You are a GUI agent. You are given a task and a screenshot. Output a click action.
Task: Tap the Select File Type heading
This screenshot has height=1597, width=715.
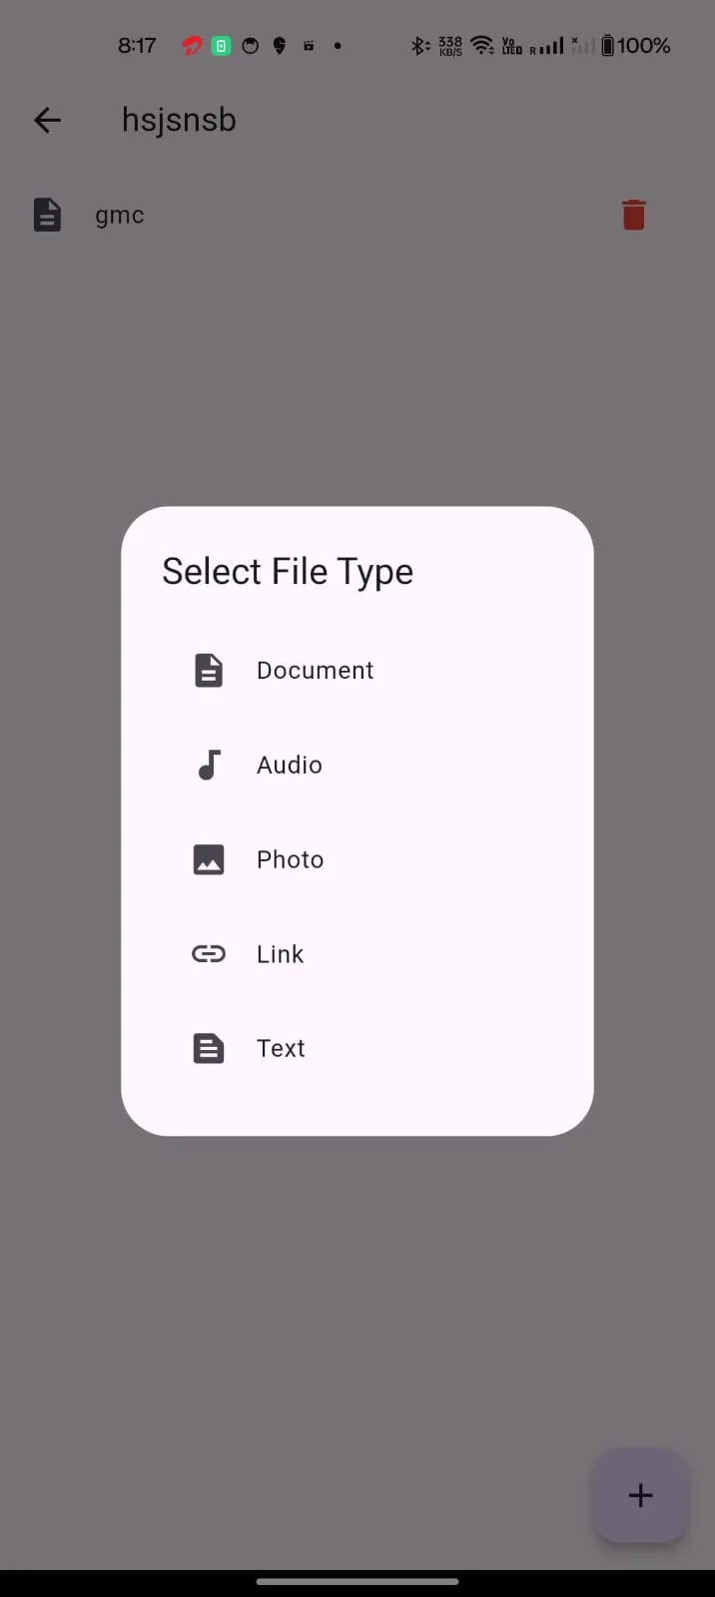pos(288,572)
